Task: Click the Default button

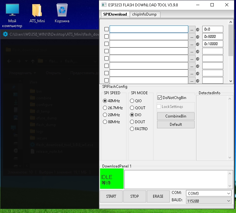Action: point(175,124)
